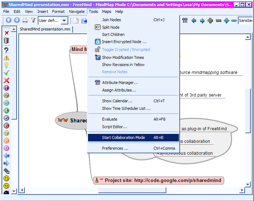Add the large red cross icon
The height and width of the screenshot is (201, 254).
(6, 80)
